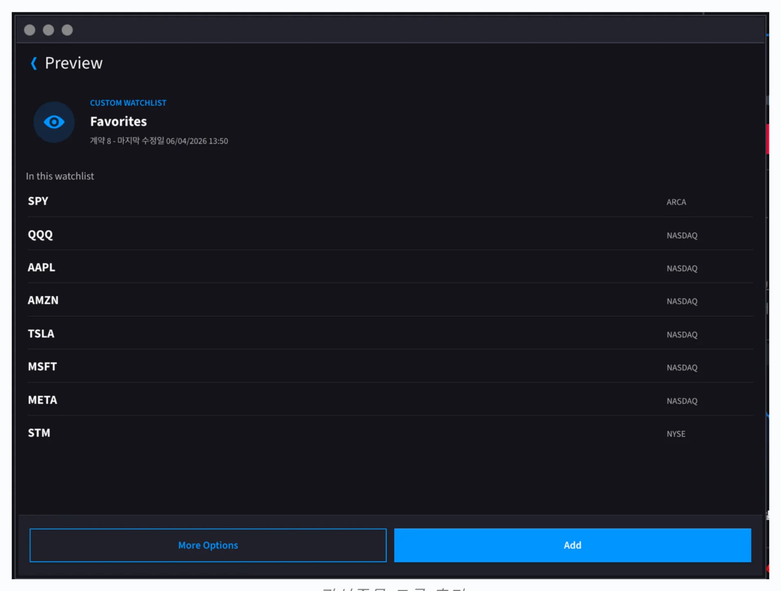Select the QQQ symbol

coord(40,235)
